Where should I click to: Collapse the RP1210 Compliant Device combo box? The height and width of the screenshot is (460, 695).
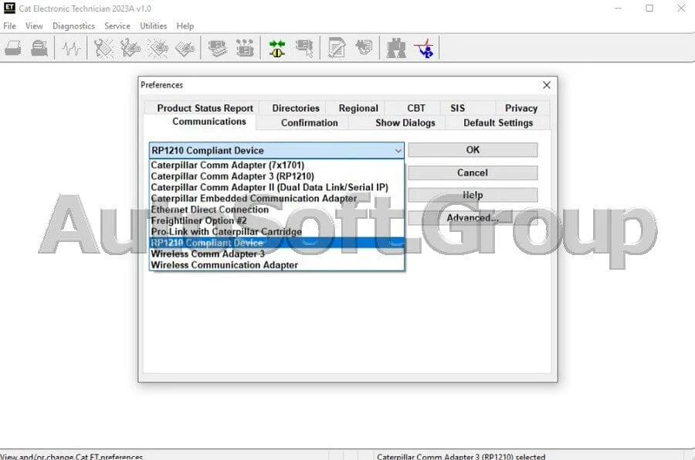point(398,151)
